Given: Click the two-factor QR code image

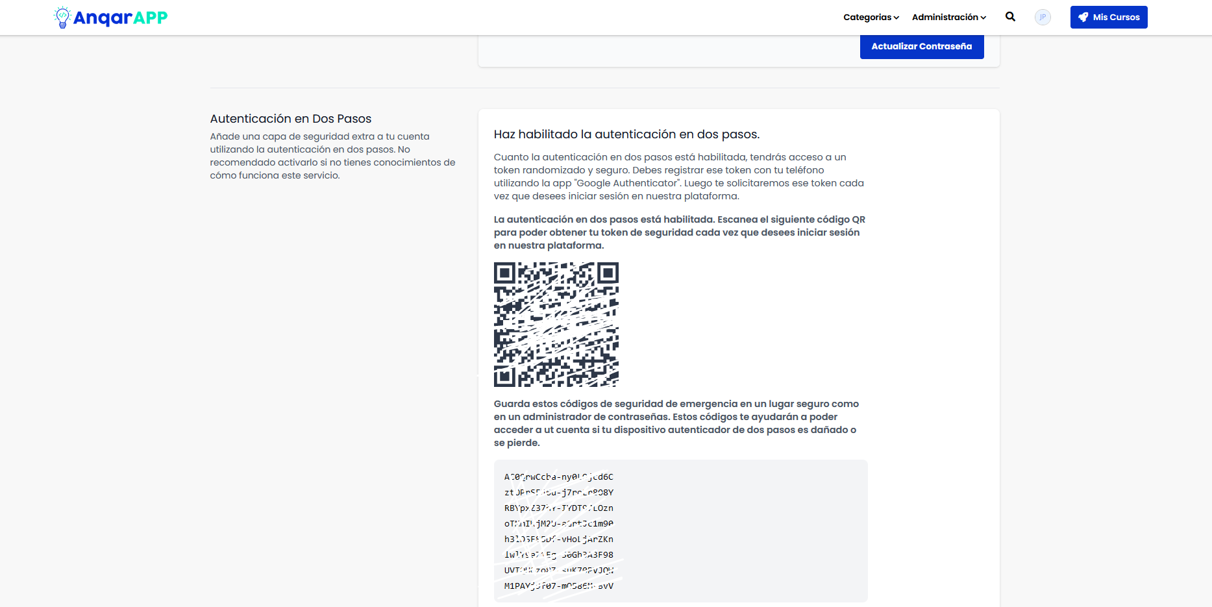Looking at the screenshot, I should (x=556, y=325).
